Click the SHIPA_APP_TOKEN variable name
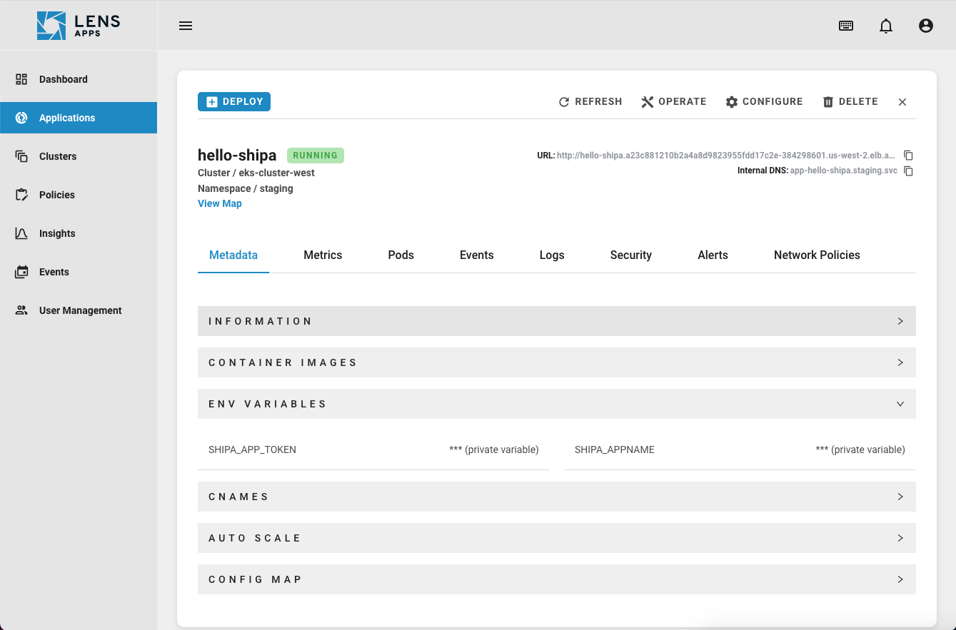956x630 pixels. coord(252,449)
